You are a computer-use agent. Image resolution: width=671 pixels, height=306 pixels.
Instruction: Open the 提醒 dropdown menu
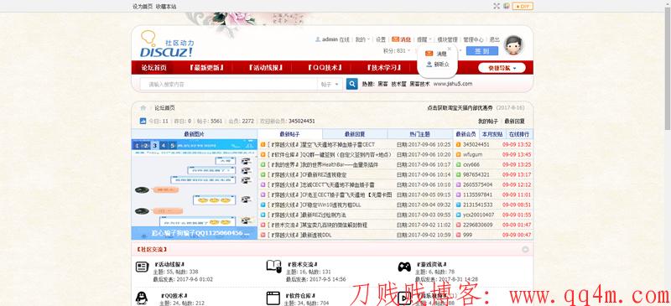click(424, 39)
